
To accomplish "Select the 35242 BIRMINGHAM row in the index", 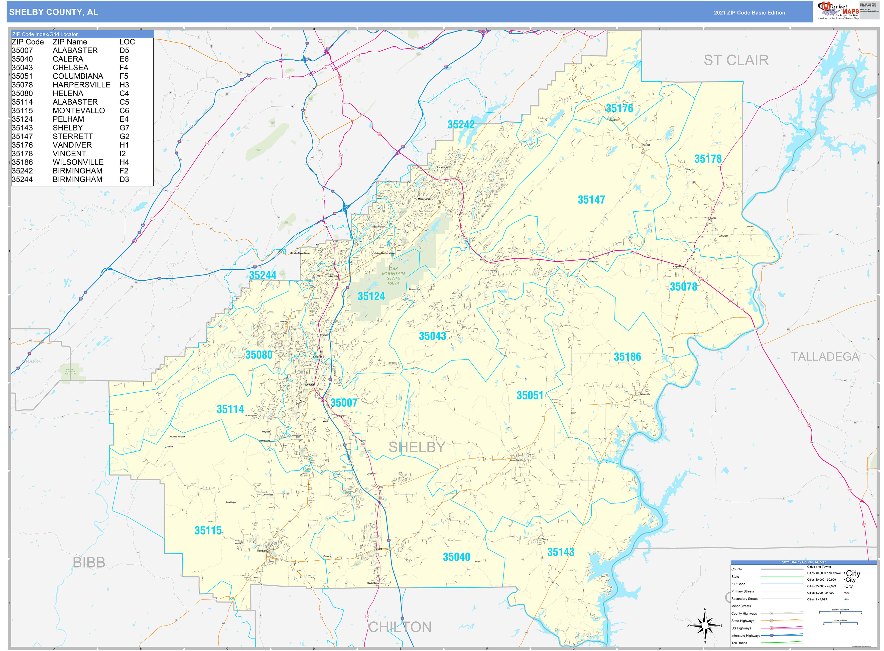I will pos(82,171).
